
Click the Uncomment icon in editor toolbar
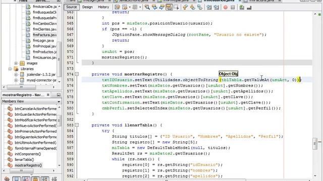click(249, 8)
